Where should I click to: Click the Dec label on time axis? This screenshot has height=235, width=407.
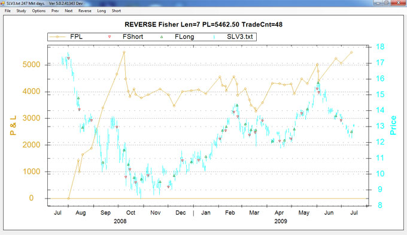pos(181,213)
